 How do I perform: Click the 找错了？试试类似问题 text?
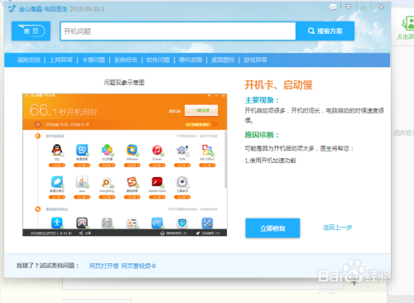click(48, 266)
